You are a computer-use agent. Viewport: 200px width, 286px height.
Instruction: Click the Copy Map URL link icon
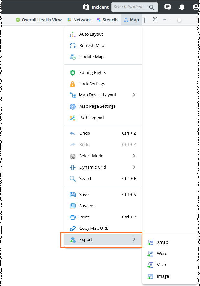[x=73, y=228]
